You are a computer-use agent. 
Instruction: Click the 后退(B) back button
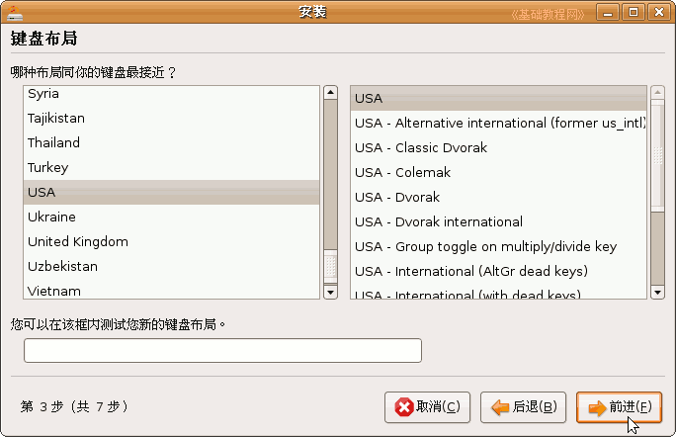(523, 407)
